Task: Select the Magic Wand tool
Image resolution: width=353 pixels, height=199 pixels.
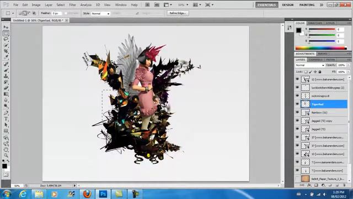Action: click(6, 45)
